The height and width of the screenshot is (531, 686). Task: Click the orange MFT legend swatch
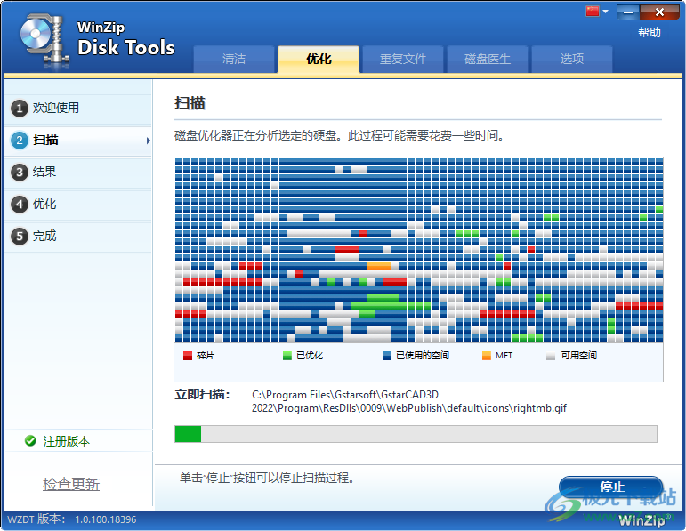pyautogui.click(x=487, y=356)
